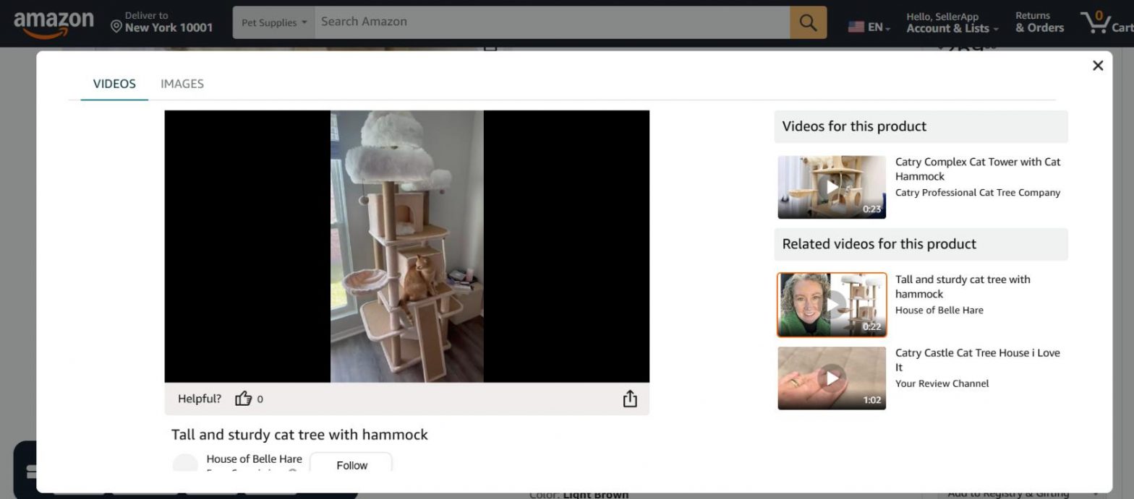This screenshot has height=499, width=1134.
Task: Open the EN language flag selector
Action: 869,27
